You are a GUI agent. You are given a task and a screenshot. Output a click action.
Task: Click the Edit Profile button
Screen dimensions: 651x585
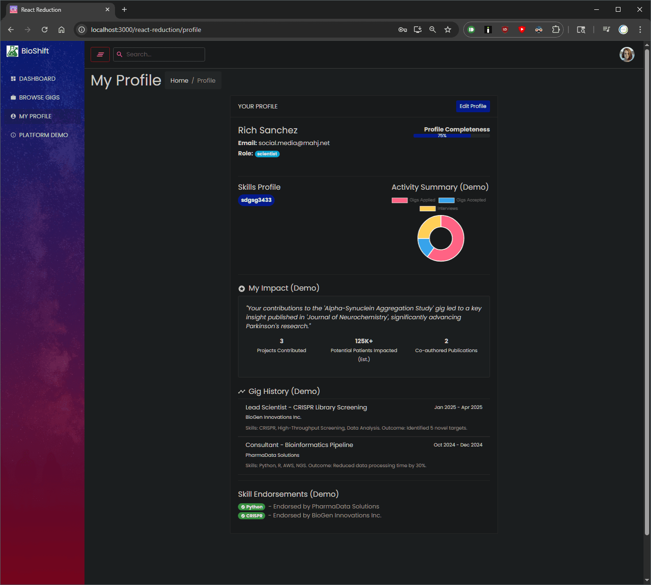pyautogui.click(x=473, y=107)
